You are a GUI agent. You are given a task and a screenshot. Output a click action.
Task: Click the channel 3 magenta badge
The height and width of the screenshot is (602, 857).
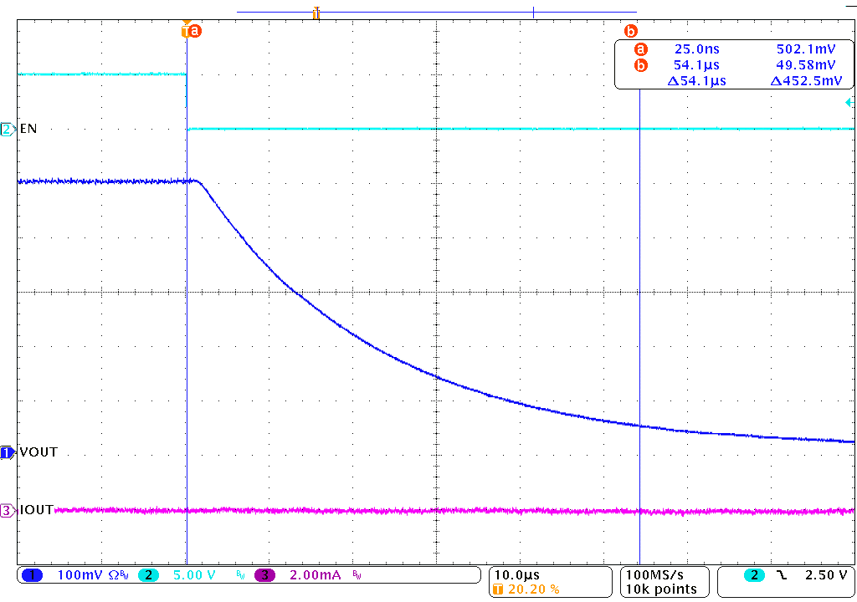(264, 575)
